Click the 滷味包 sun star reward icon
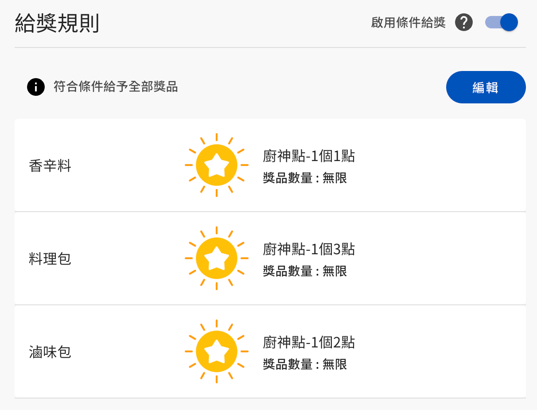This screenshot has height=410, width=537. (x=216, y=351)
